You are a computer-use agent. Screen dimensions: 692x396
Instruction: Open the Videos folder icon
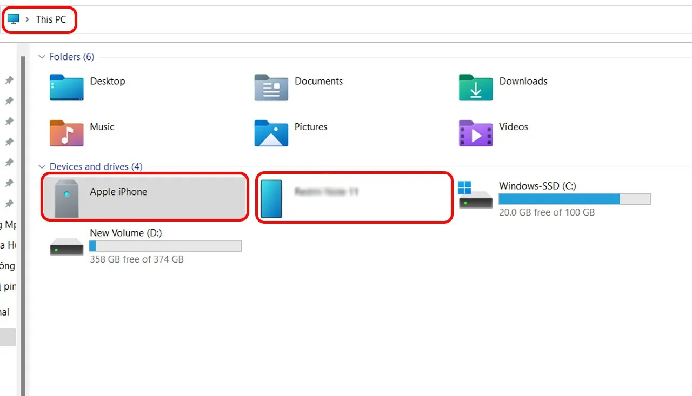point(476,133)
